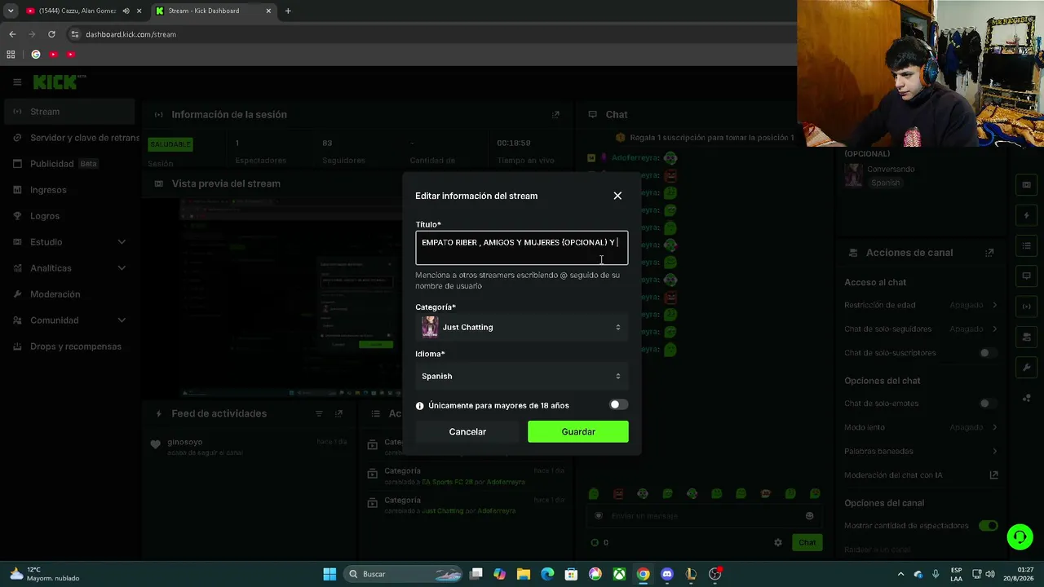Open the Modo lento setting
The height and width of the screenshot is (587, 1044).
921,427
